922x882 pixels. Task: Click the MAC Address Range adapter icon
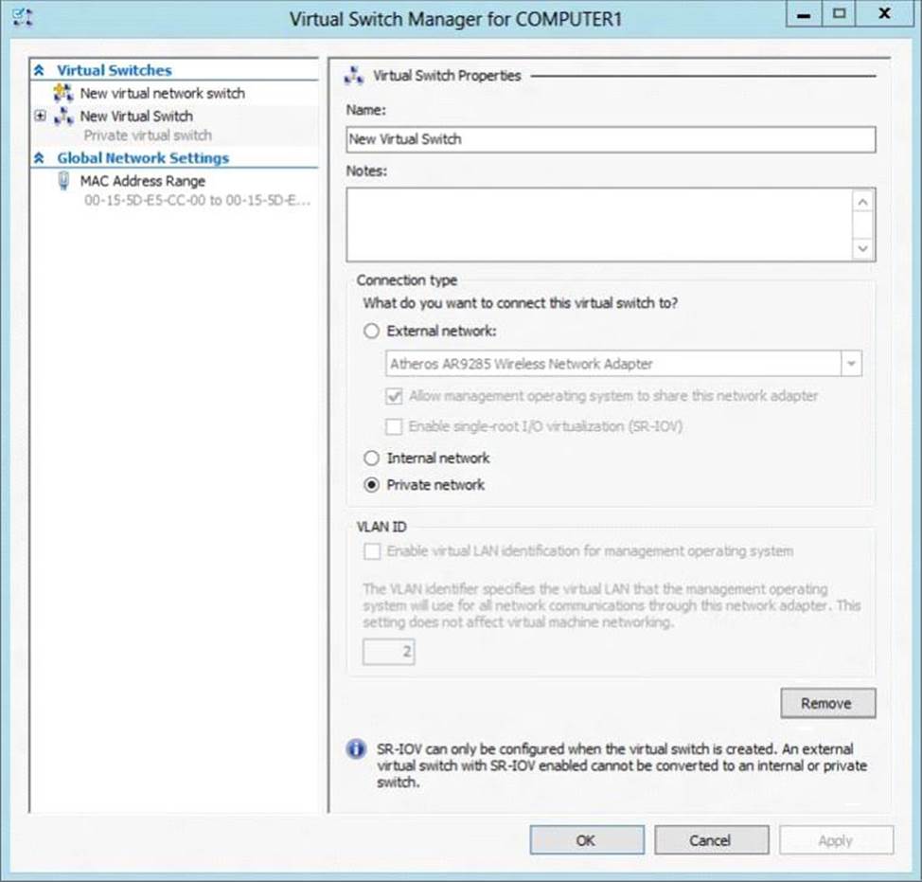click(63, 181)
